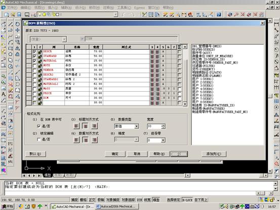Click the lock icon in PRICE row
Screen dimensions: 280x210
point(40,93)
